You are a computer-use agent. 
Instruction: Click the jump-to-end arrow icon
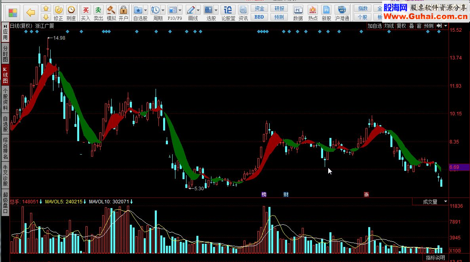[x=439, y=26]
